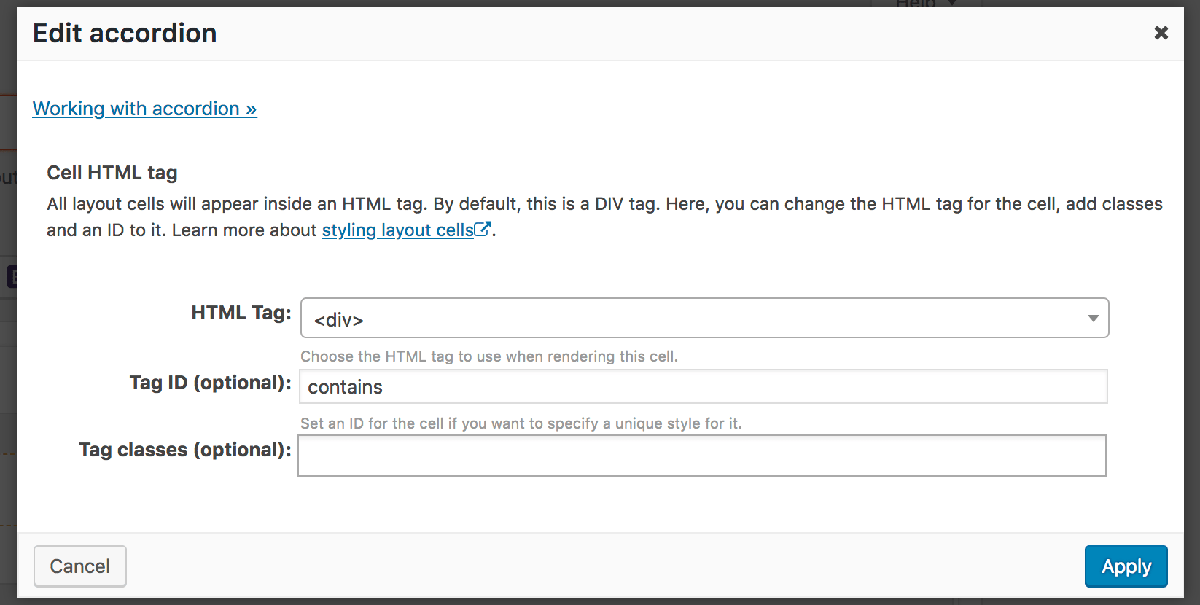
Task: Click empty footer area between Cancel and Apply
Action: pos(605,566)
